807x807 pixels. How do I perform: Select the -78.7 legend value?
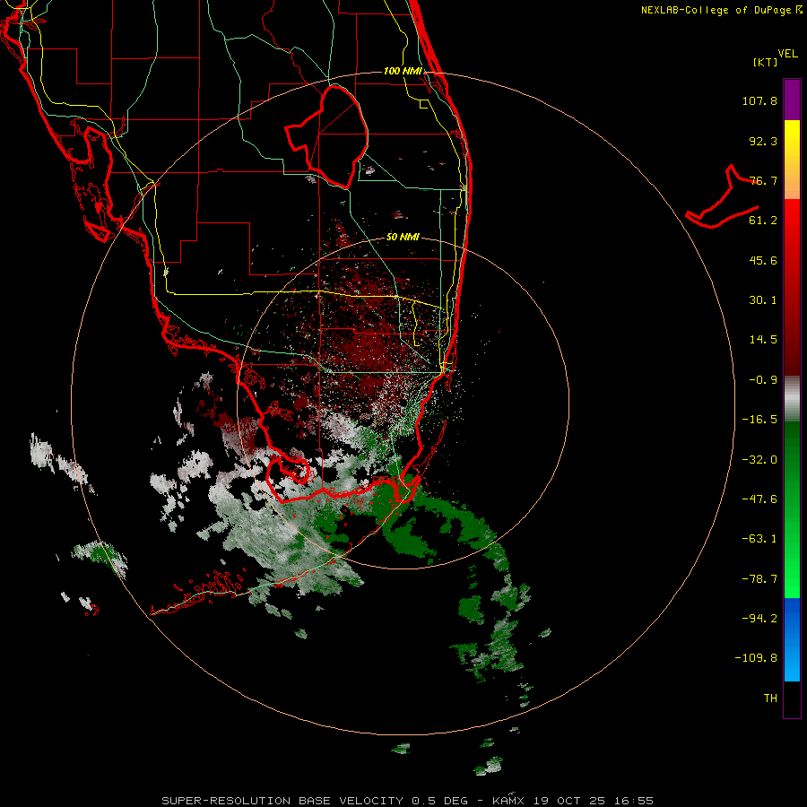pos(759,579)
